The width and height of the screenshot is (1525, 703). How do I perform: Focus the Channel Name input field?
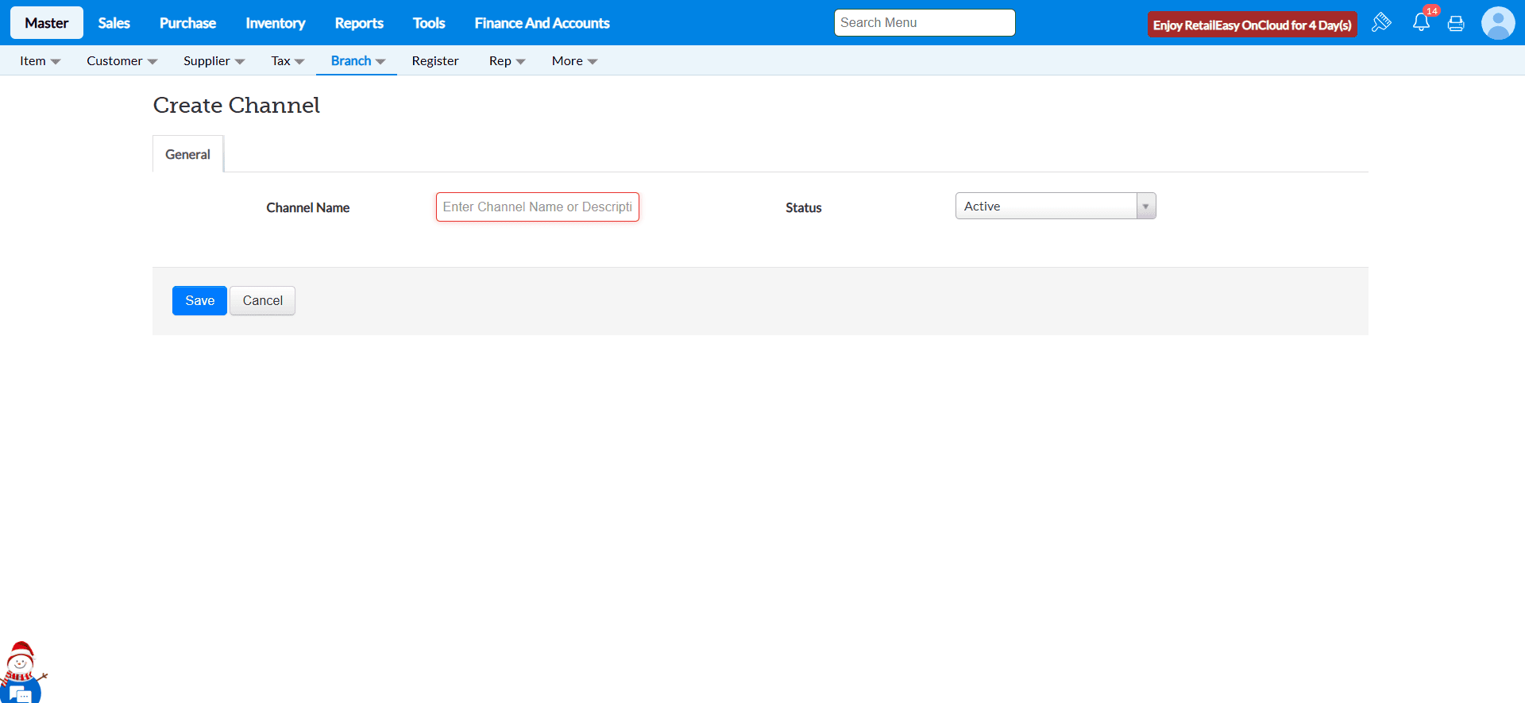pyautogui.click(x=538, y=207)
